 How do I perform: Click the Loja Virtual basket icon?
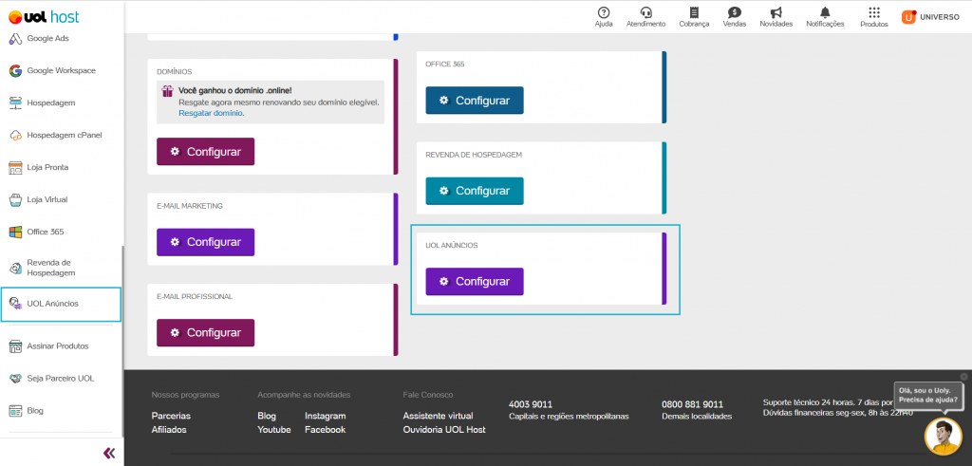click(15, 199)
